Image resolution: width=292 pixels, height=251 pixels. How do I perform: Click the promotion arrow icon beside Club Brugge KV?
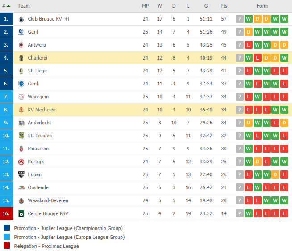[66, 19]
